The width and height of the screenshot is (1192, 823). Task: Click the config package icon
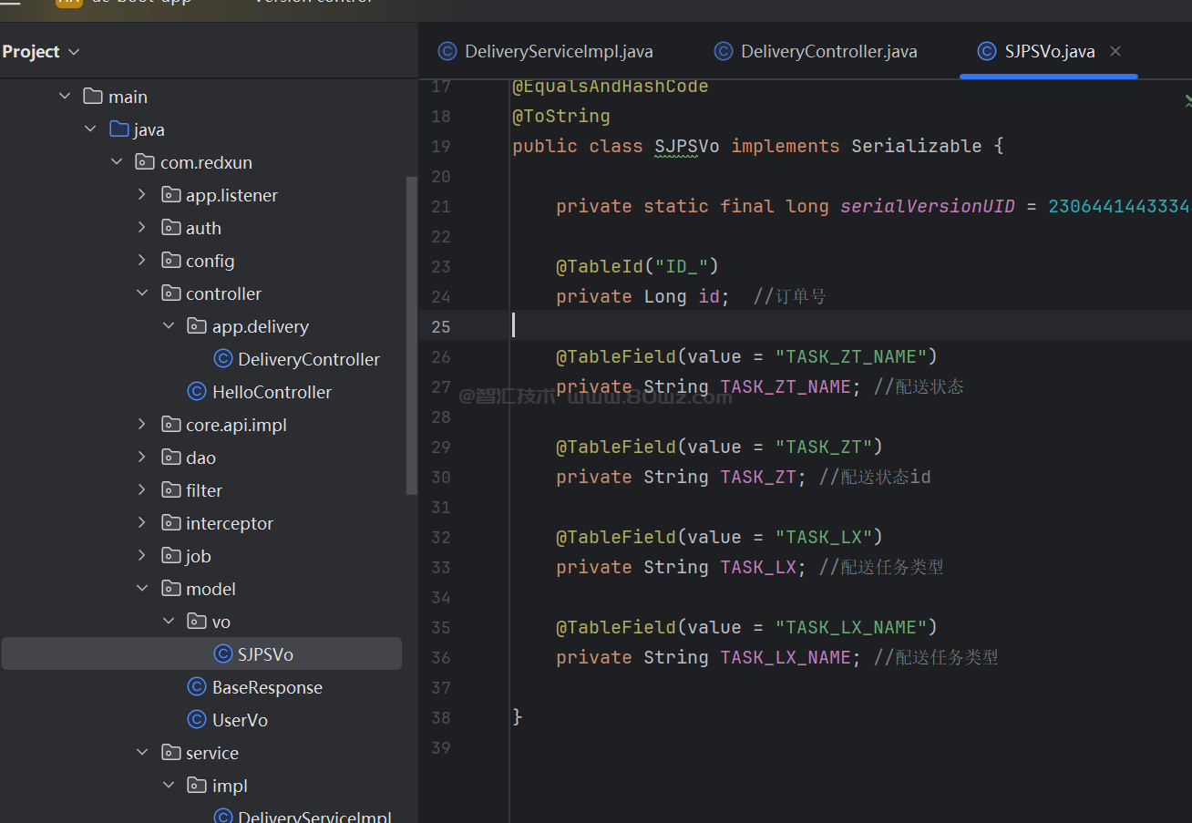170,261
